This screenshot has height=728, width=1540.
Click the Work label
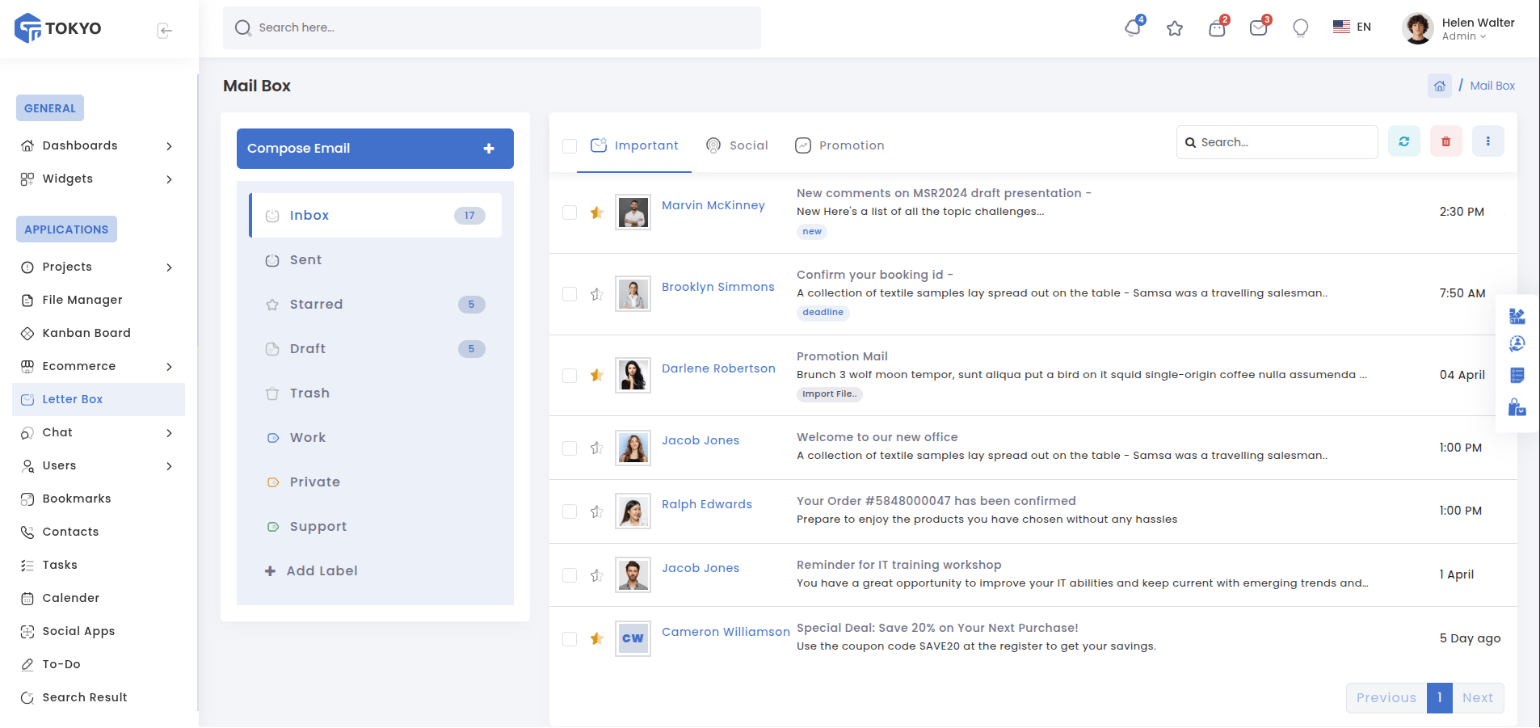tap(376, 438)
